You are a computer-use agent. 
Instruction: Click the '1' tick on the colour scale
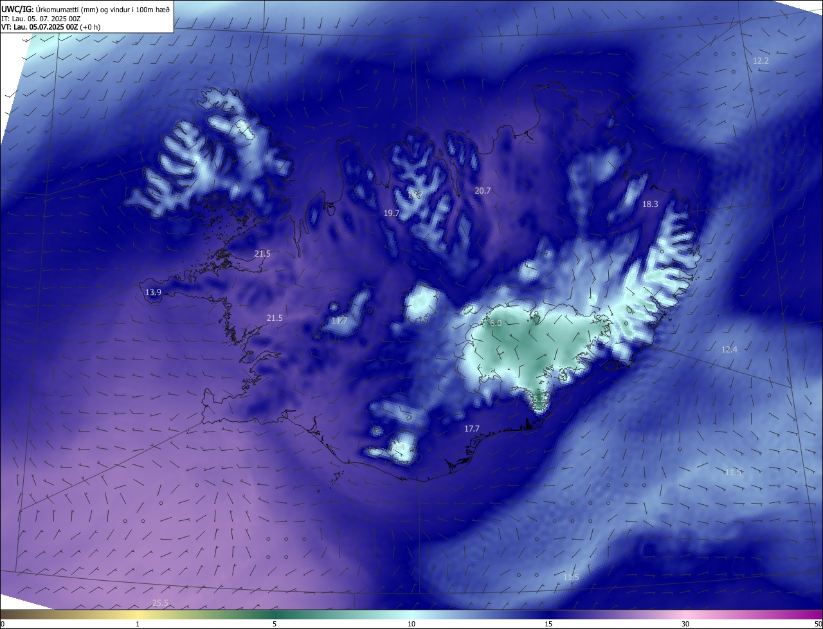click(138, 624)
